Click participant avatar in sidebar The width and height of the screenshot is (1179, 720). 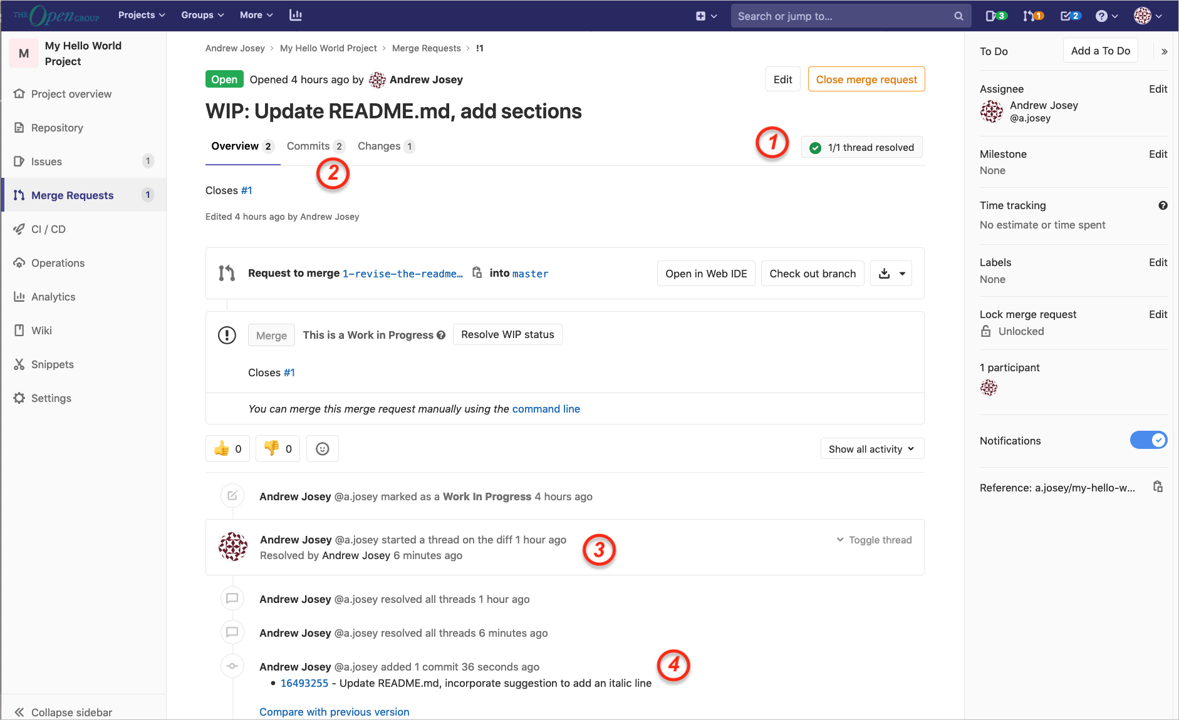(989, 388)
